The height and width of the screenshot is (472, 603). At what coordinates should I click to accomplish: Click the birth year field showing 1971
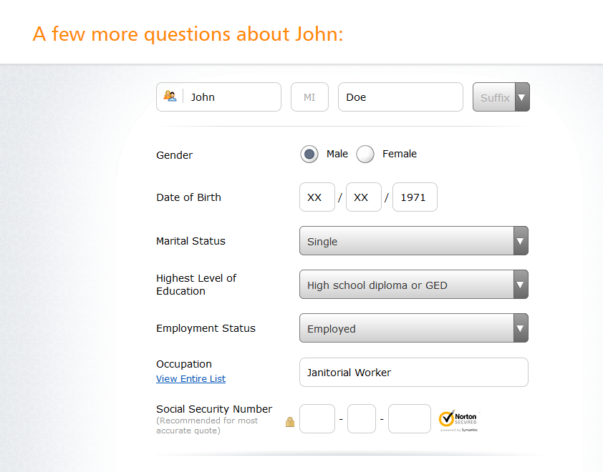(x=415, y=197)
